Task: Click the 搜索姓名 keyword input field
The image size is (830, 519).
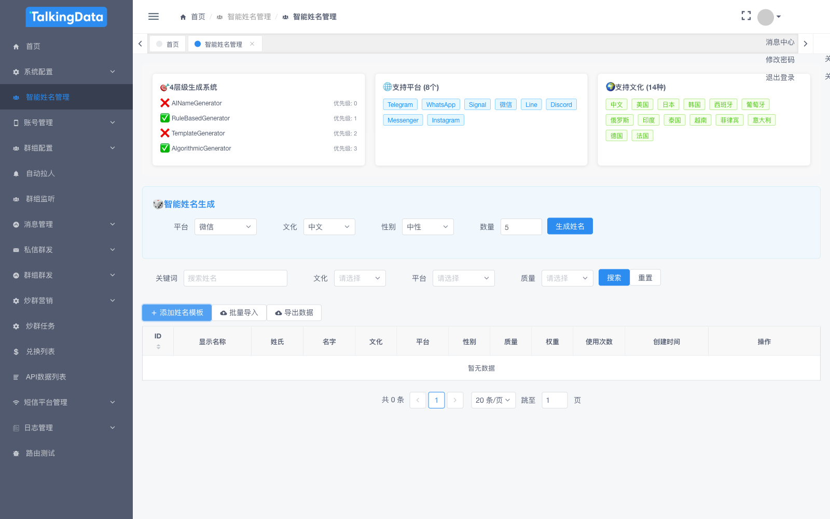Action: point(235,278)
